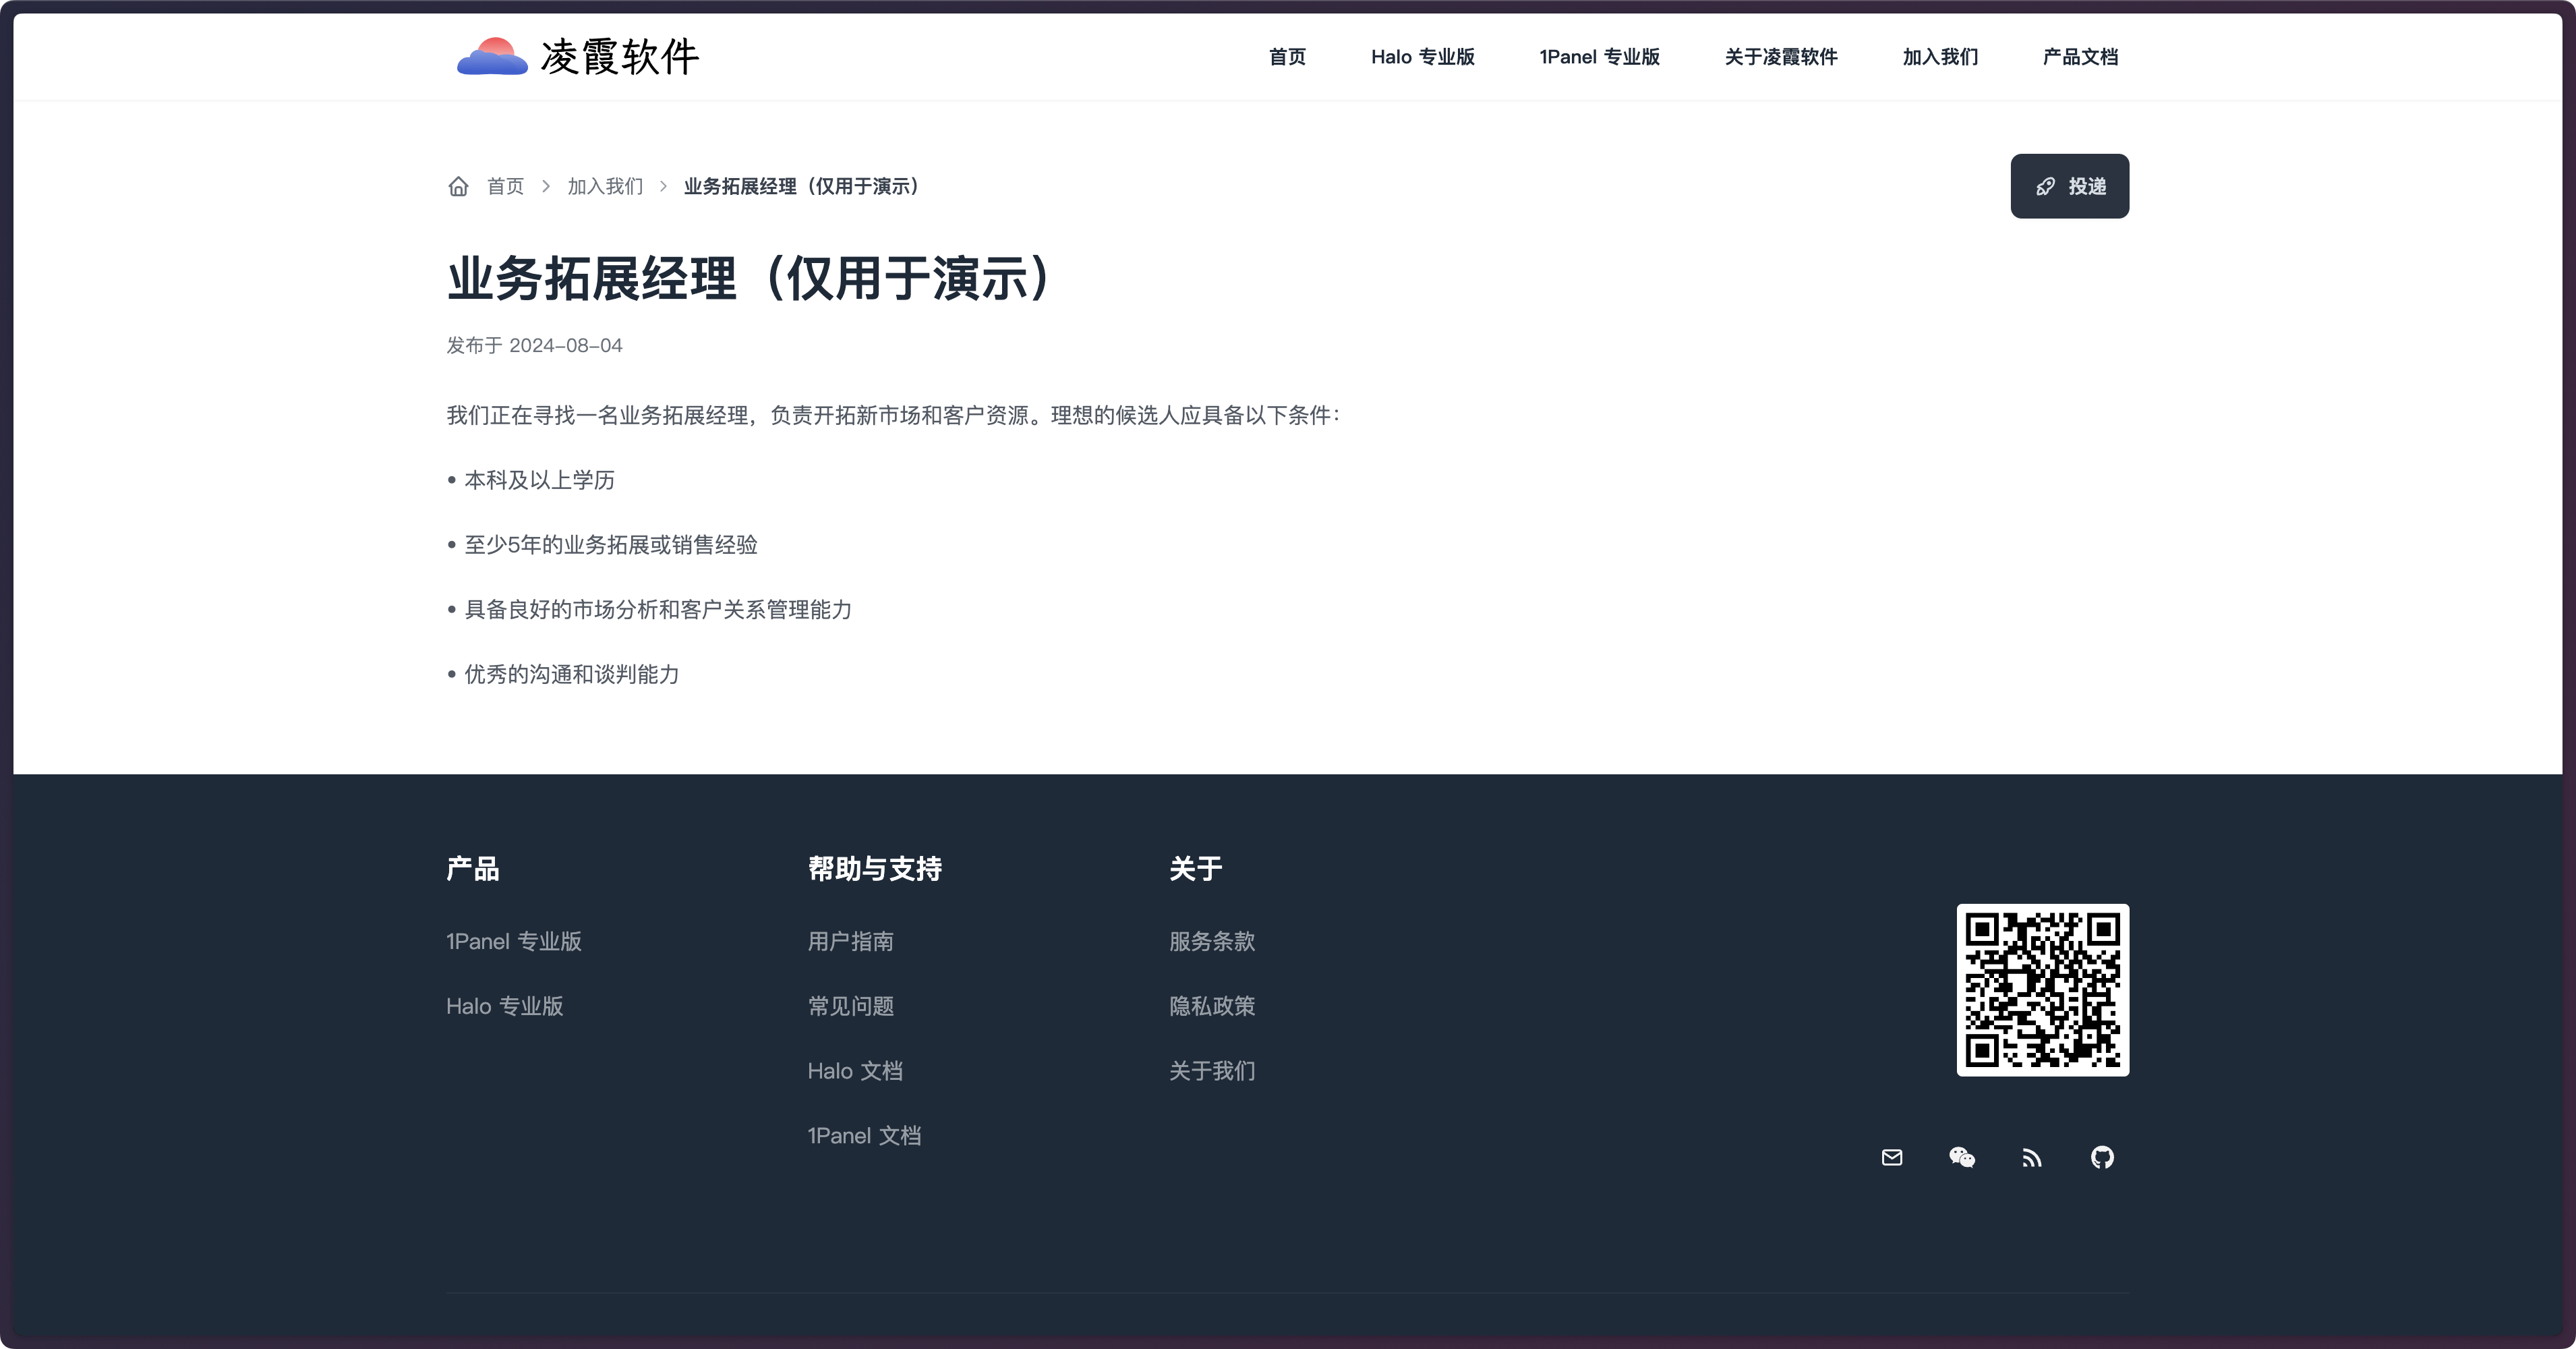Image resolution: width=2576 pixels, height=1349 pixels.
Task: Click 加入我们 breadcrumb link
Action: (x=605, y=186)
